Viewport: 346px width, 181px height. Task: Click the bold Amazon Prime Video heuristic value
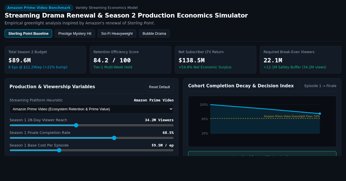(x=154, y=100)
